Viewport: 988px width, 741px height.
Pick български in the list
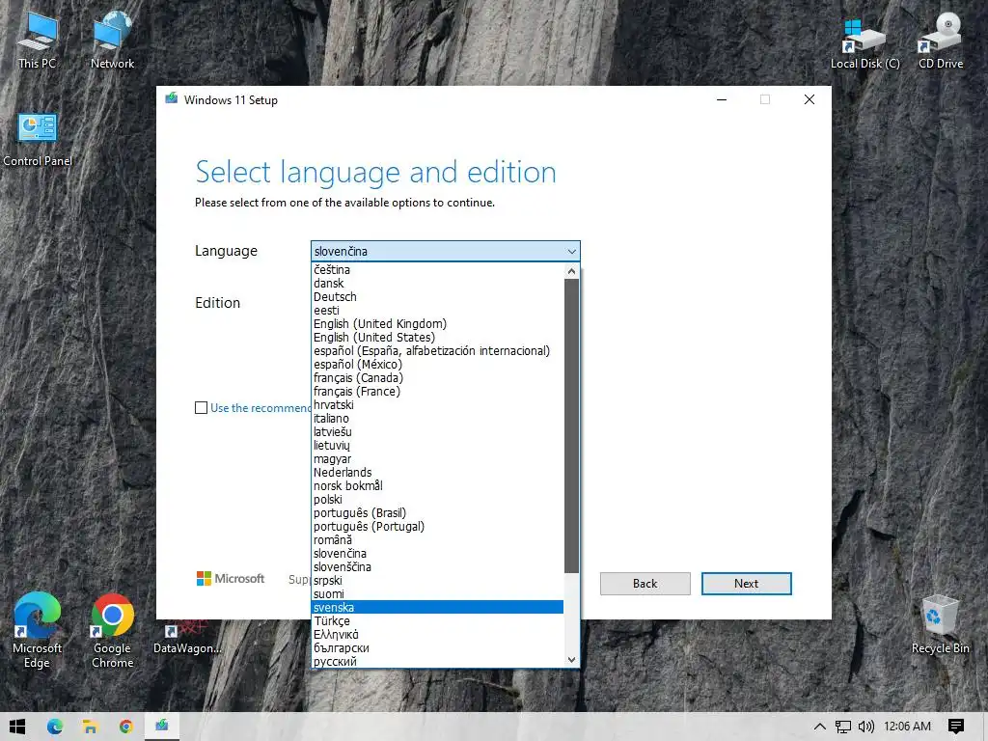click(x=438, y=648)
